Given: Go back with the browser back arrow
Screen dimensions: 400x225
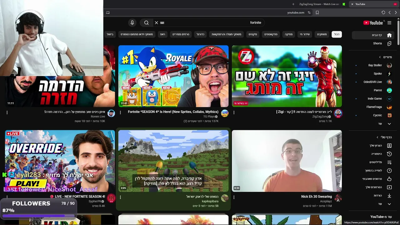Looking at the screenshot, I should tap(389, 12).
